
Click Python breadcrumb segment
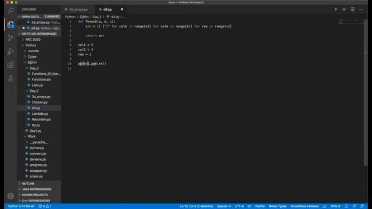pos(70,17)
